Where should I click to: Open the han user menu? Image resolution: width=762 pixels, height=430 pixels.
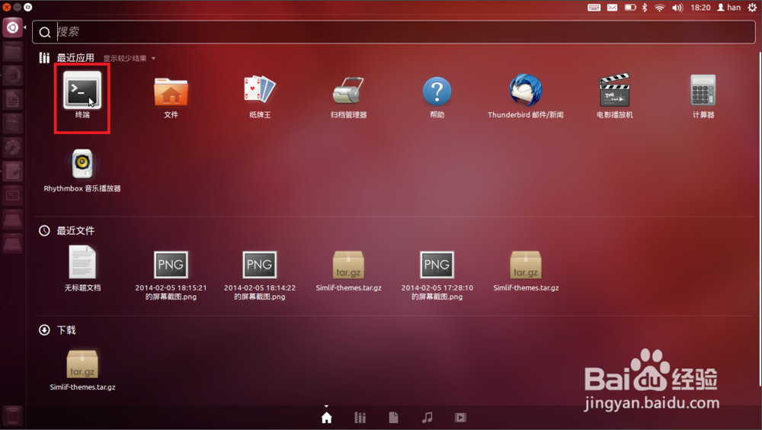pos(729,8)
